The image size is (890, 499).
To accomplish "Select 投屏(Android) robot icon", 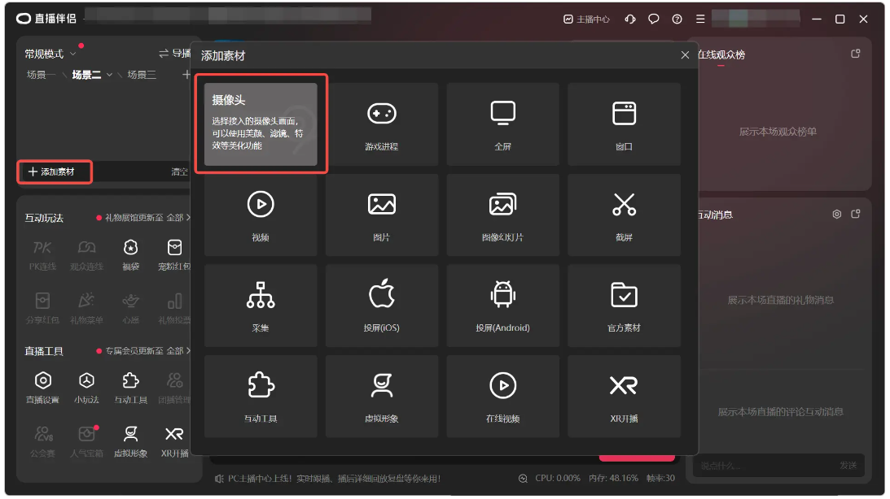I will [502, 295].
